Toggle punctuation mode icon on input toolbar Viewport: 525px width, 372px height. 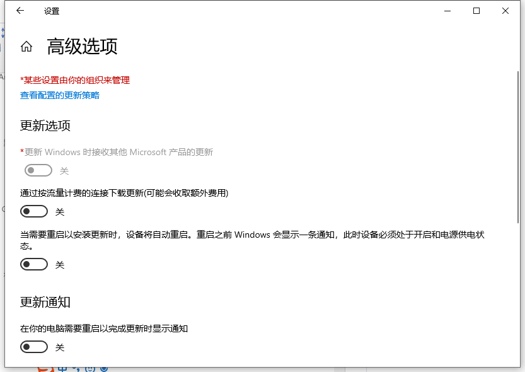pos(74,369)
